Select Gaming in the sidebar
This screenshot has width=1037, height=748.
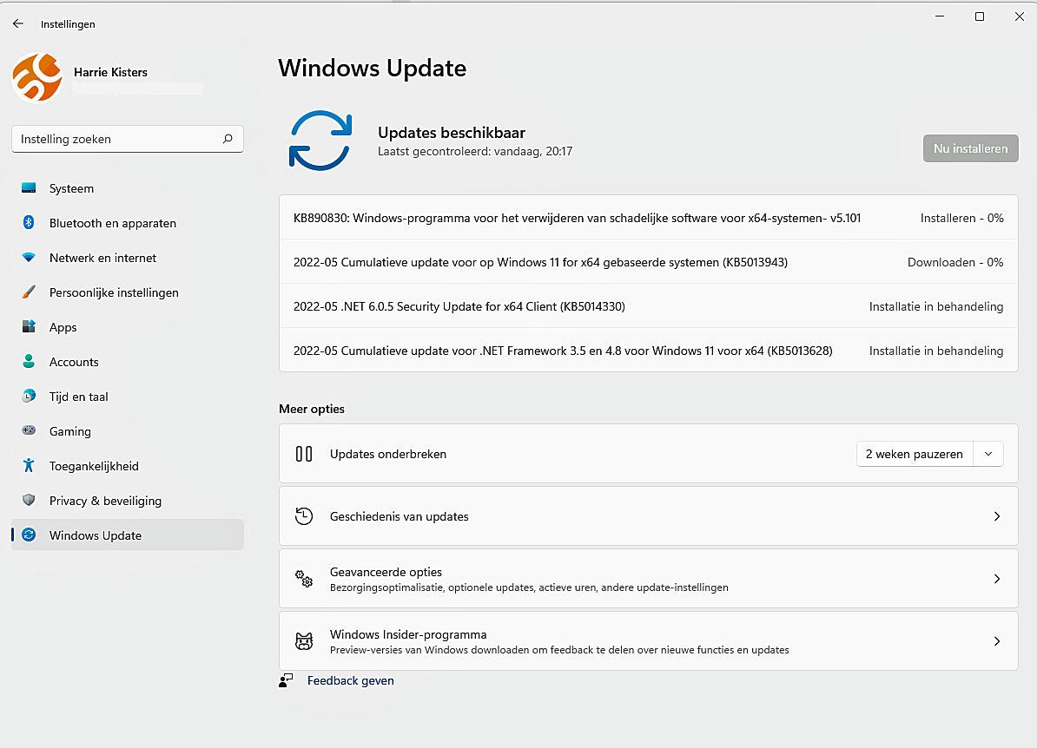point(127,430)
